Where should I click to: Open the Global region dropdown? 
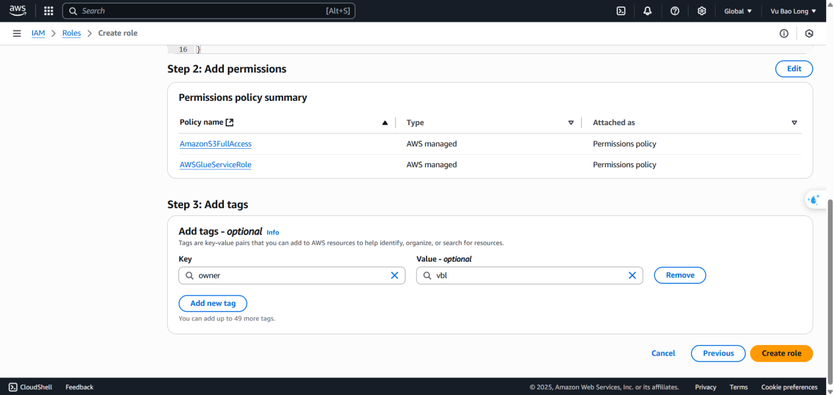pyautogui.click(x=738, y=11)
